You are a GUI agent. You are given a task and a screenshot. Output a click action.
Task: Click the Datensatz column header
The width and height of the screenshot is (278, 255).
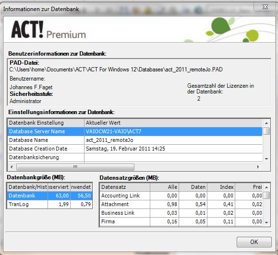pos(125,187)
